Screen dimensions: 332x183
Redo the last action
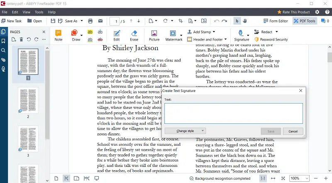[225, 21]
